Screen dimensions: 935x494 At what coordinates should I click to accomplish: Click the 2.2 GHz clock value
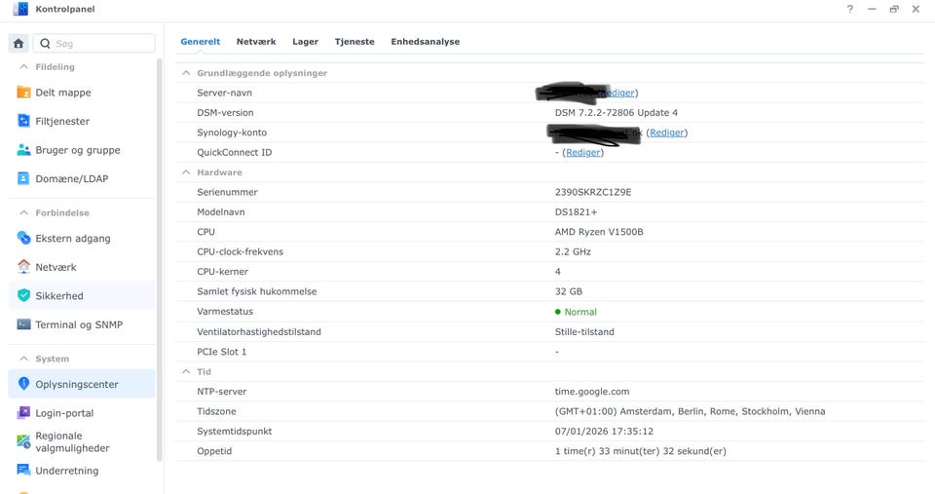click(573, 251)
